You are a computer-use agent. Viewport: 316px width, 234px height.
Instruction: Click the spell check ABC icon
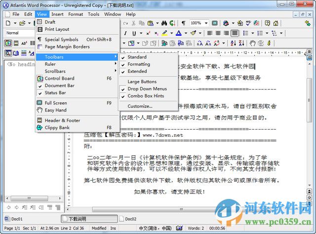[248, 23]
